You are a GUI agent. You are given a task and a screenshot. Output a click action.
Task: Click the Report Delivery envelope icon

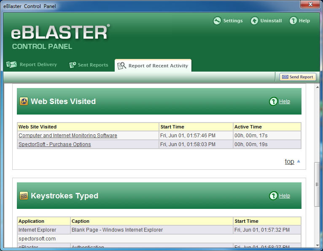[11, 65]
